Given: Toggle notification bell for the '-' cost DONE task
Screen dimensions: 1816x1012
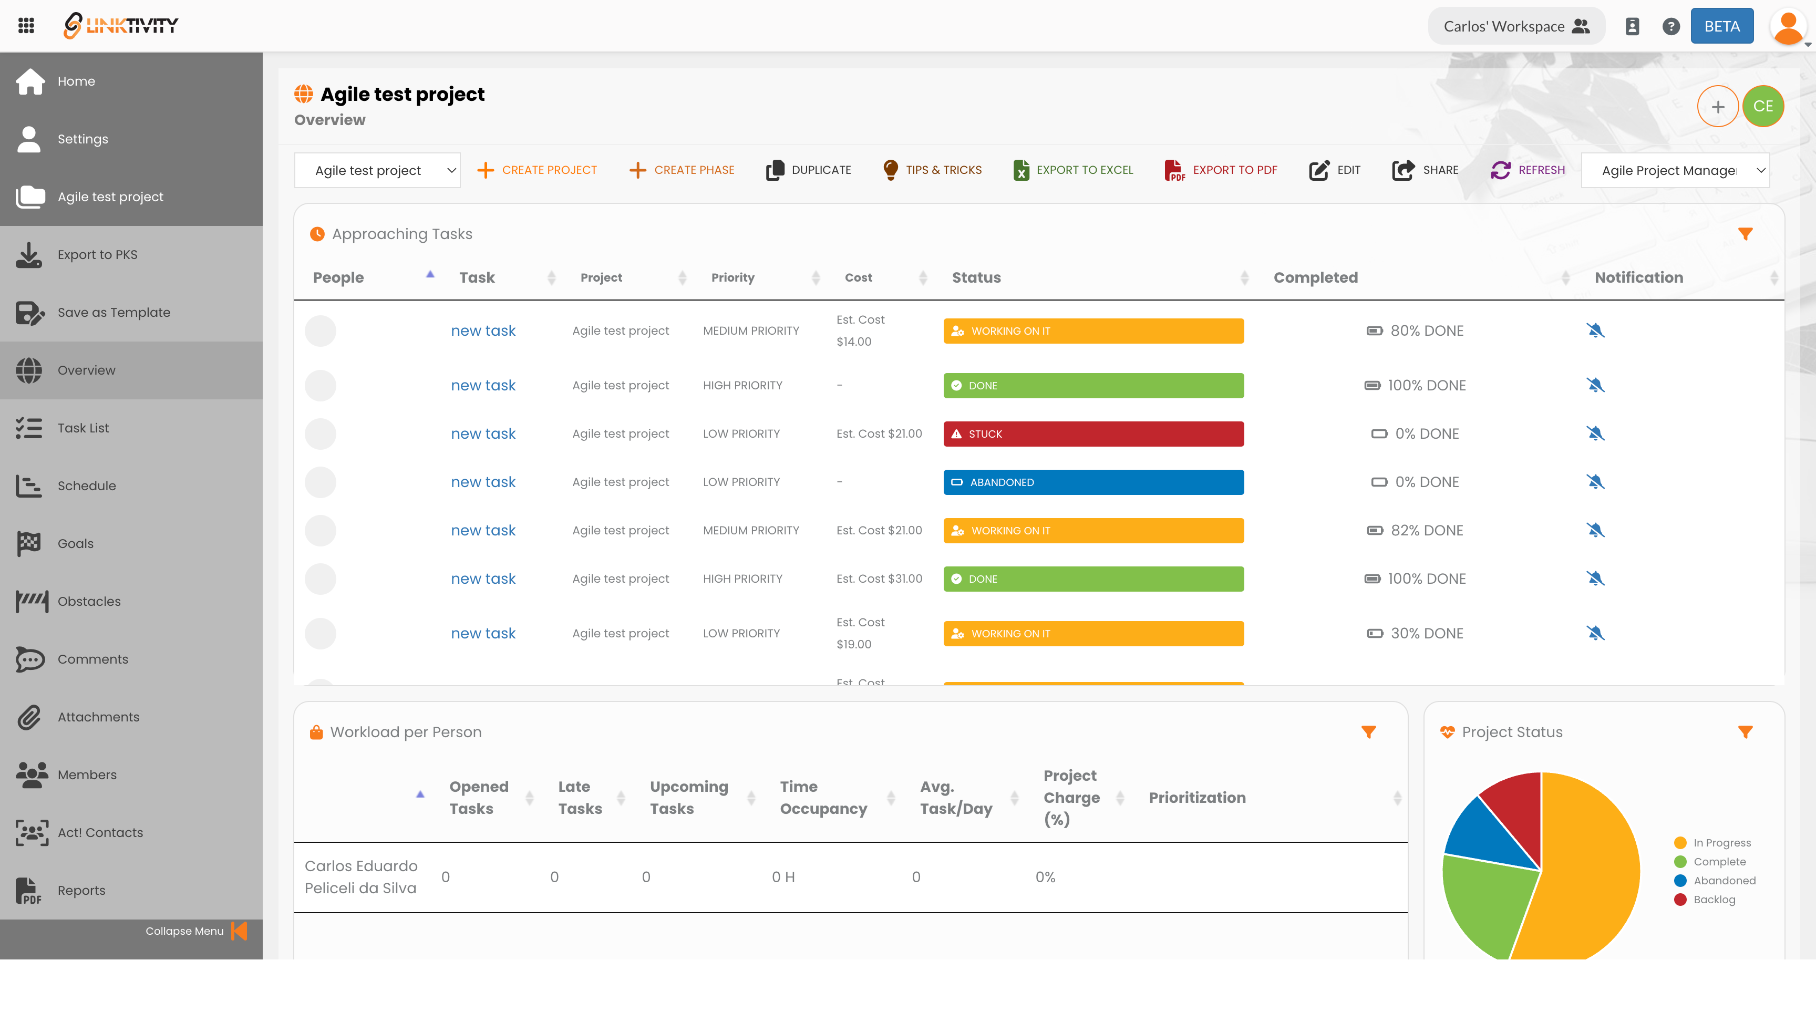Looking at the screenshot, I should point(1595,386).
